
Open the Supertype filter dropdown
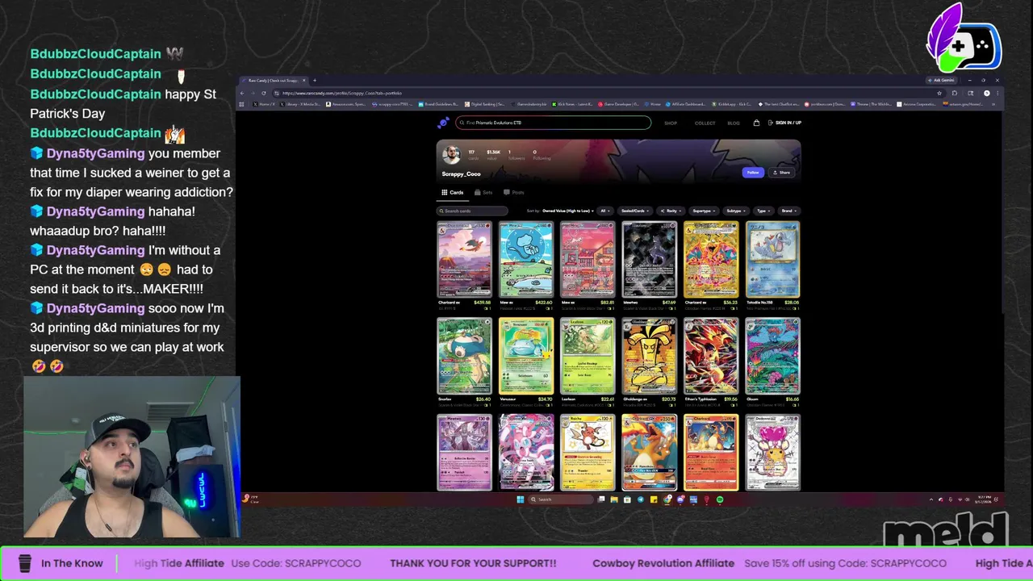[704, 211]
